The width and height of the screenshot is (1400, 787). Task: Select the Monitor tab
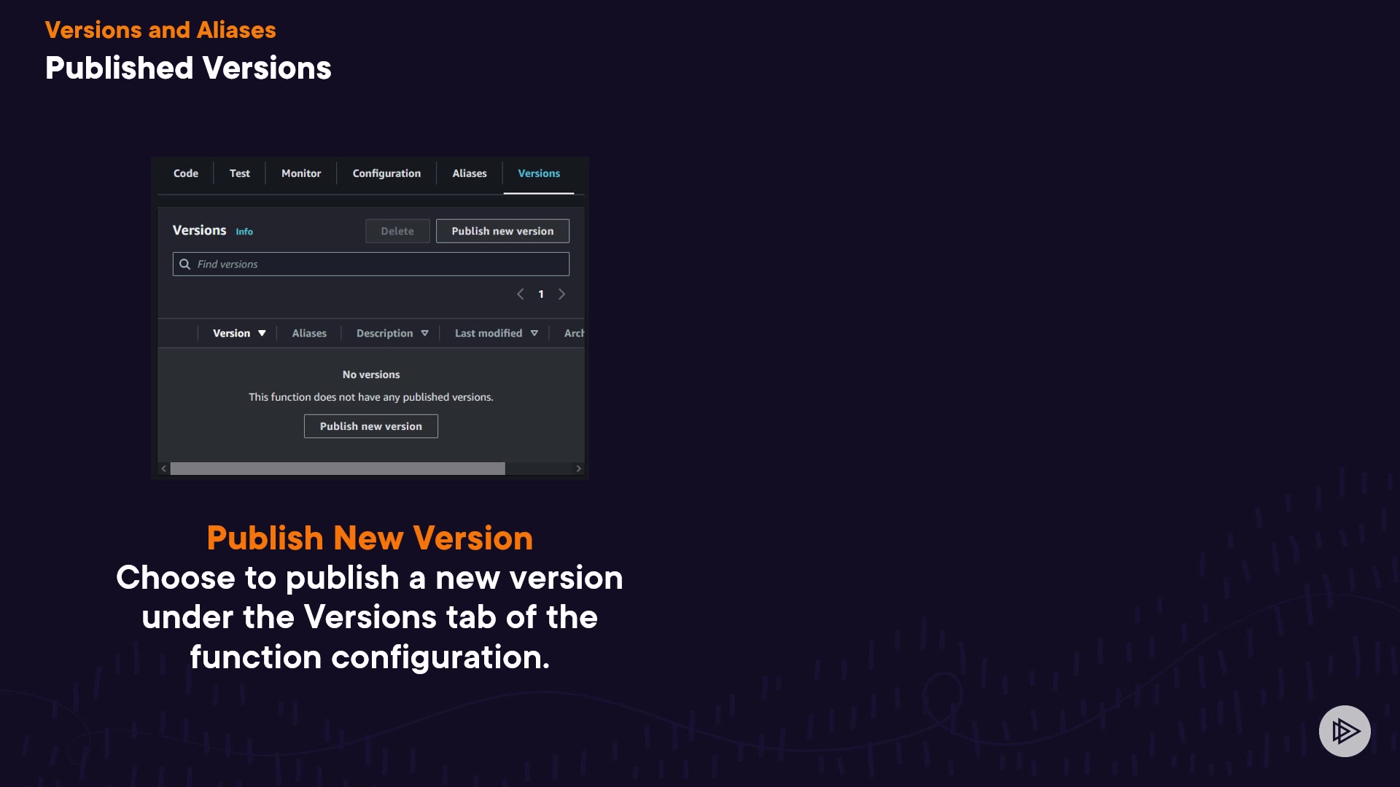(301, 173)
